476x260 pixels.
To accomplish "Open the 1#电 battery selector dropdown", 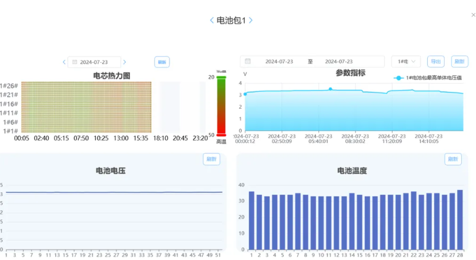I will [x=405, y=61].
